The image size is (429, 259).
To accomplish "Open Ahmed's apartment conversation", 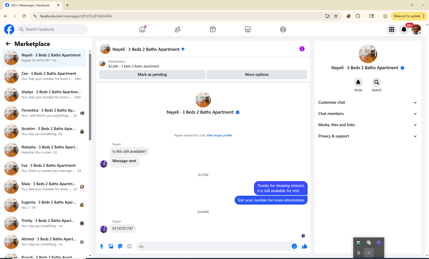I will tap(44, 242).
